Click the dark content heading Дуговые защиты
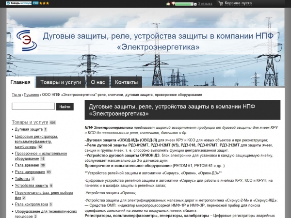291x218 pixels. pyautogui.click(x=182, y=110)
